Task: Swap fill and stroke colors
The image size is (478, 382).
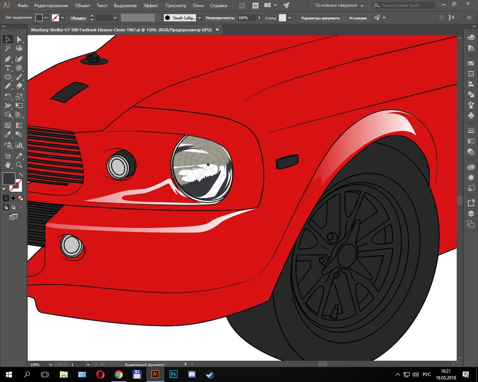Action: (21, 175)
